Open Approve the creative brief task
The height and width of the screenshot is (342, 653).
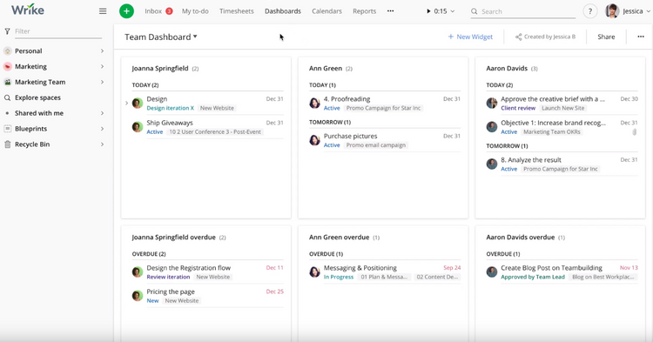[x=553, y=99]
